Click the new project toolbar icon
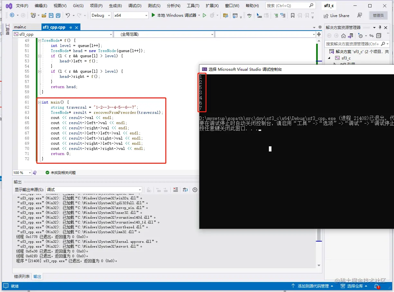This screenshot has width=394, height=292. [33, 15]
